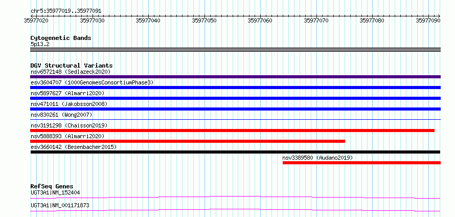Select the red nsv5888393 variant bar

click(x=188, y=141)
